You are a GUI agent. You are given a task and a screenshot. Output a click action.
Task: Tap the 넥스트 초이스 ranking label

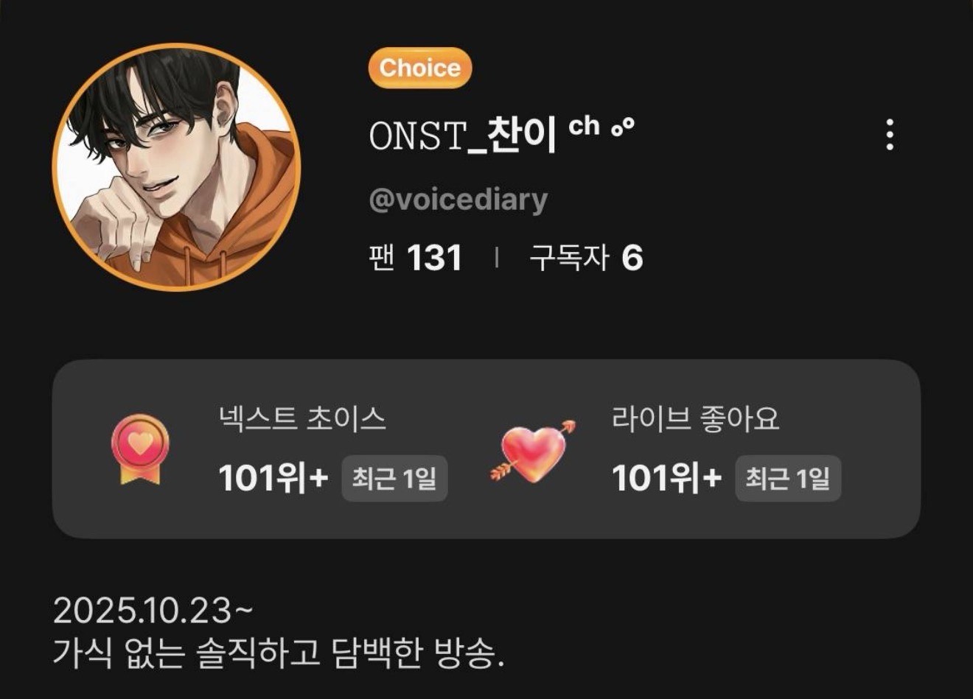(x=302, y=419)
